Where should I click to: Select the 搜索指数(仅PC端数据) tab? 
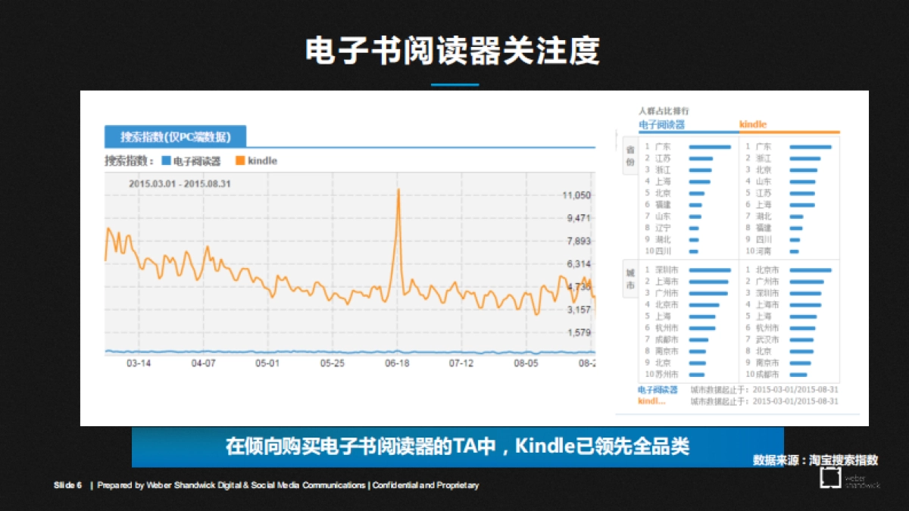(175, 136)
